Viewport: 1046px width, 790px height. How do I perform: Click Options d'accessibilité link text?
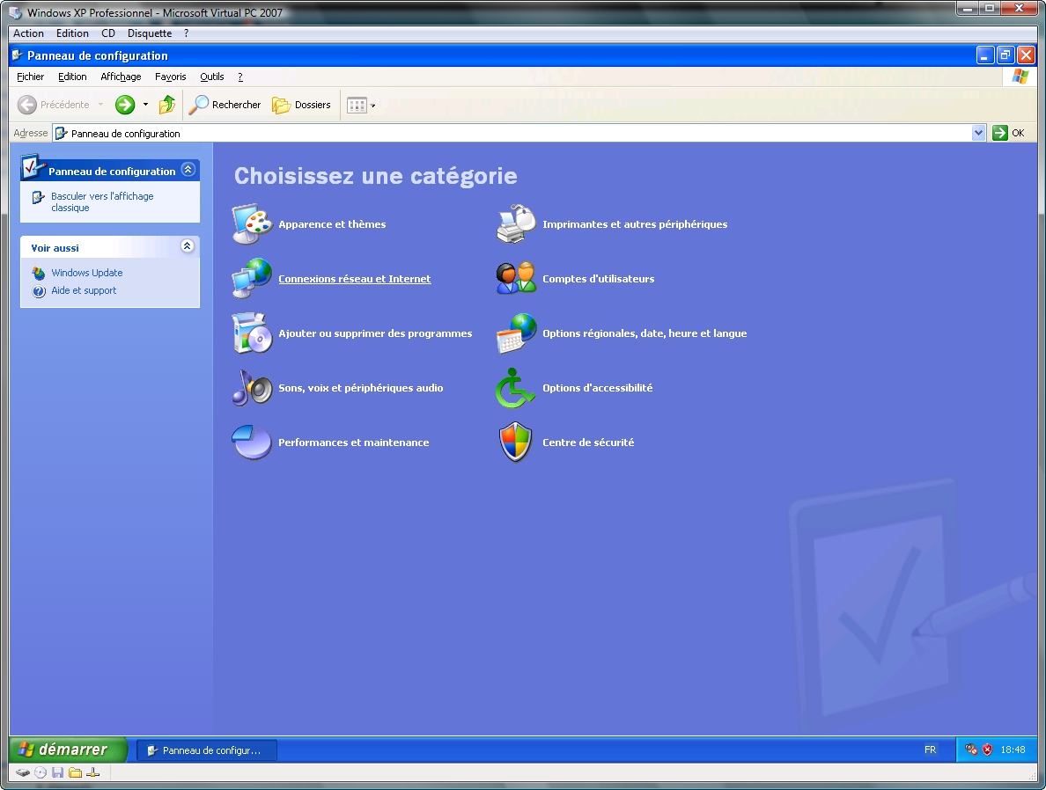(x=597, y=387)
